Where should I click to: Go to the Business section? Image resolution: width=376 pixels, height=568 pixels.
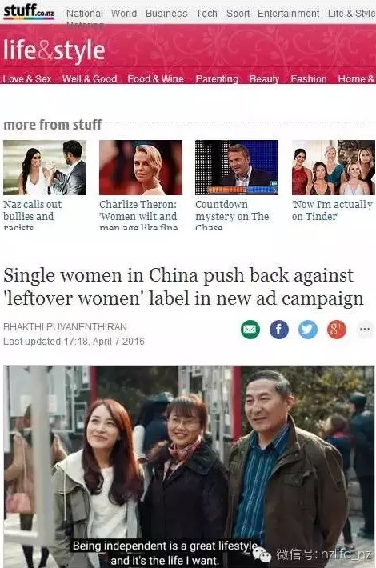click(166, 14)
